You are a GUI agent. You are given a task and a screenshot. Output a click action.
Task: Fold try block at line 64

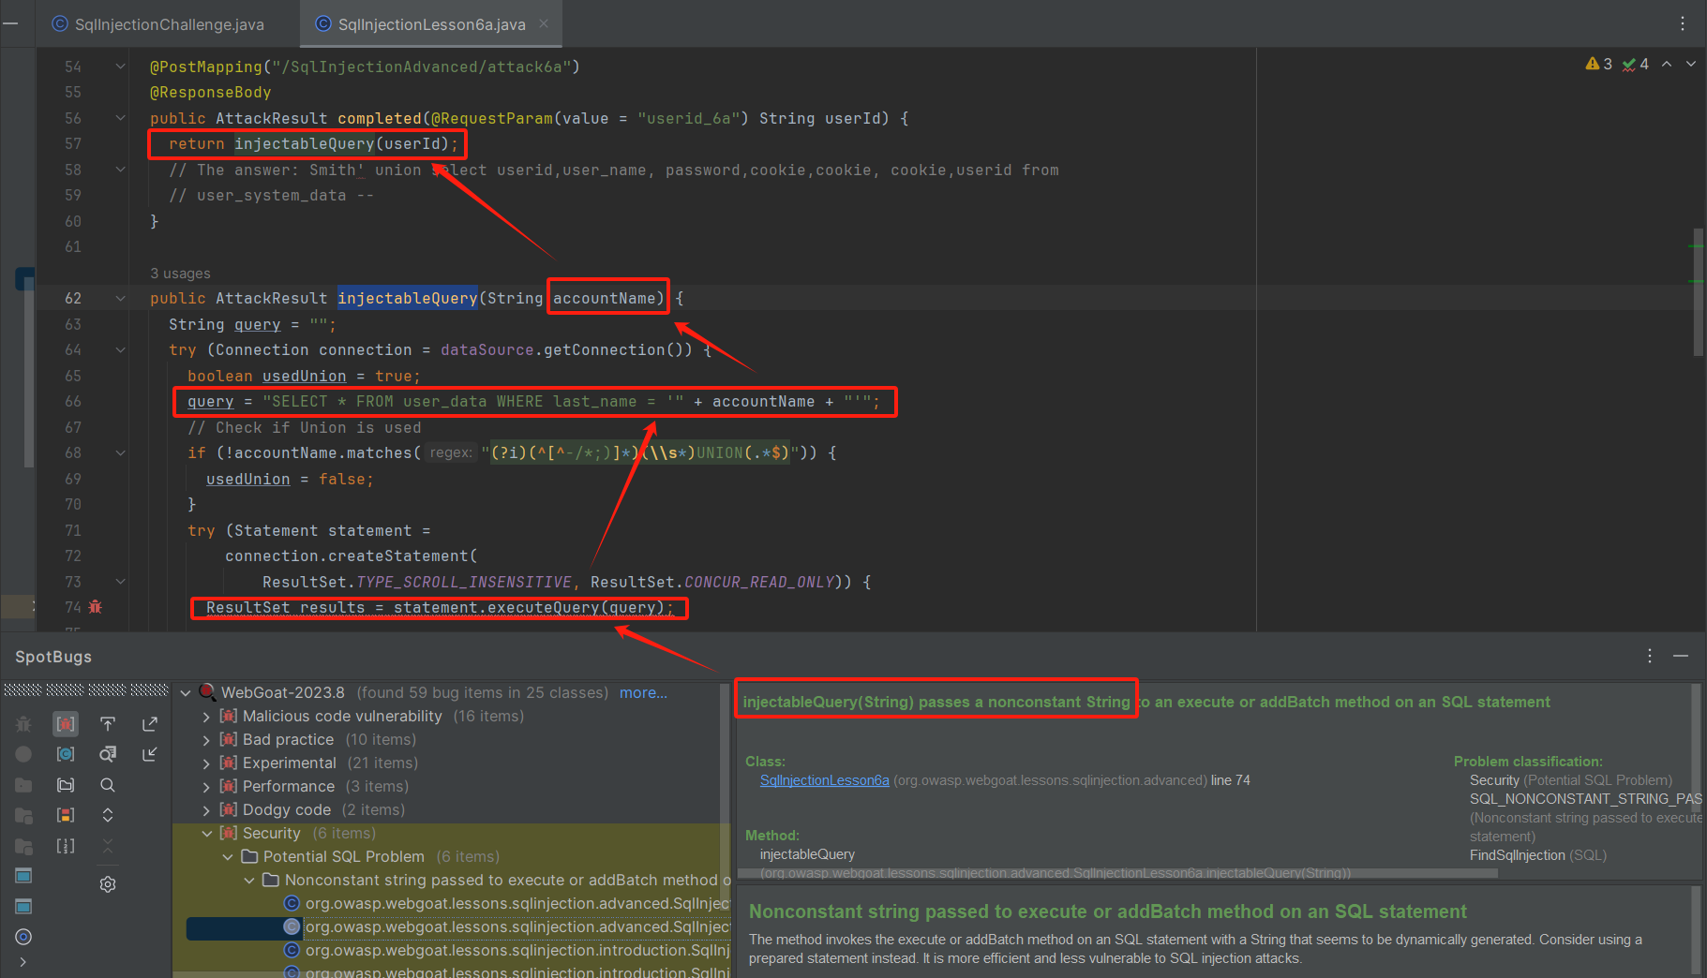coord(120,349)
